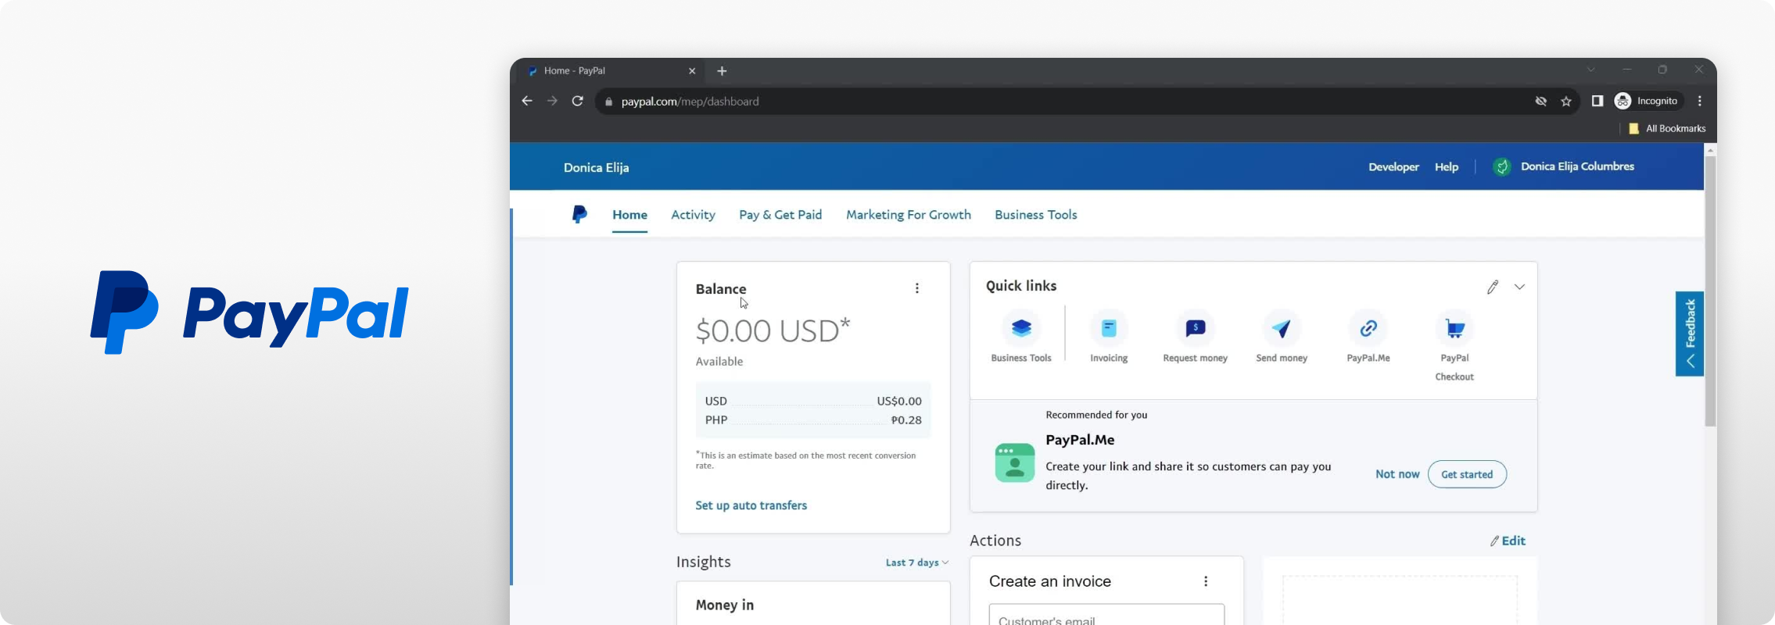Screen dimensions: 1775x625
Task: Collapse the Quick links panel chevron
Action: 1519,287
